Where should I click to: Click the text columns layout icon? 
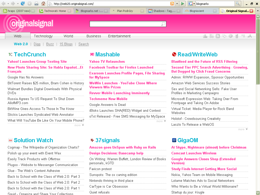click(243, 36)
